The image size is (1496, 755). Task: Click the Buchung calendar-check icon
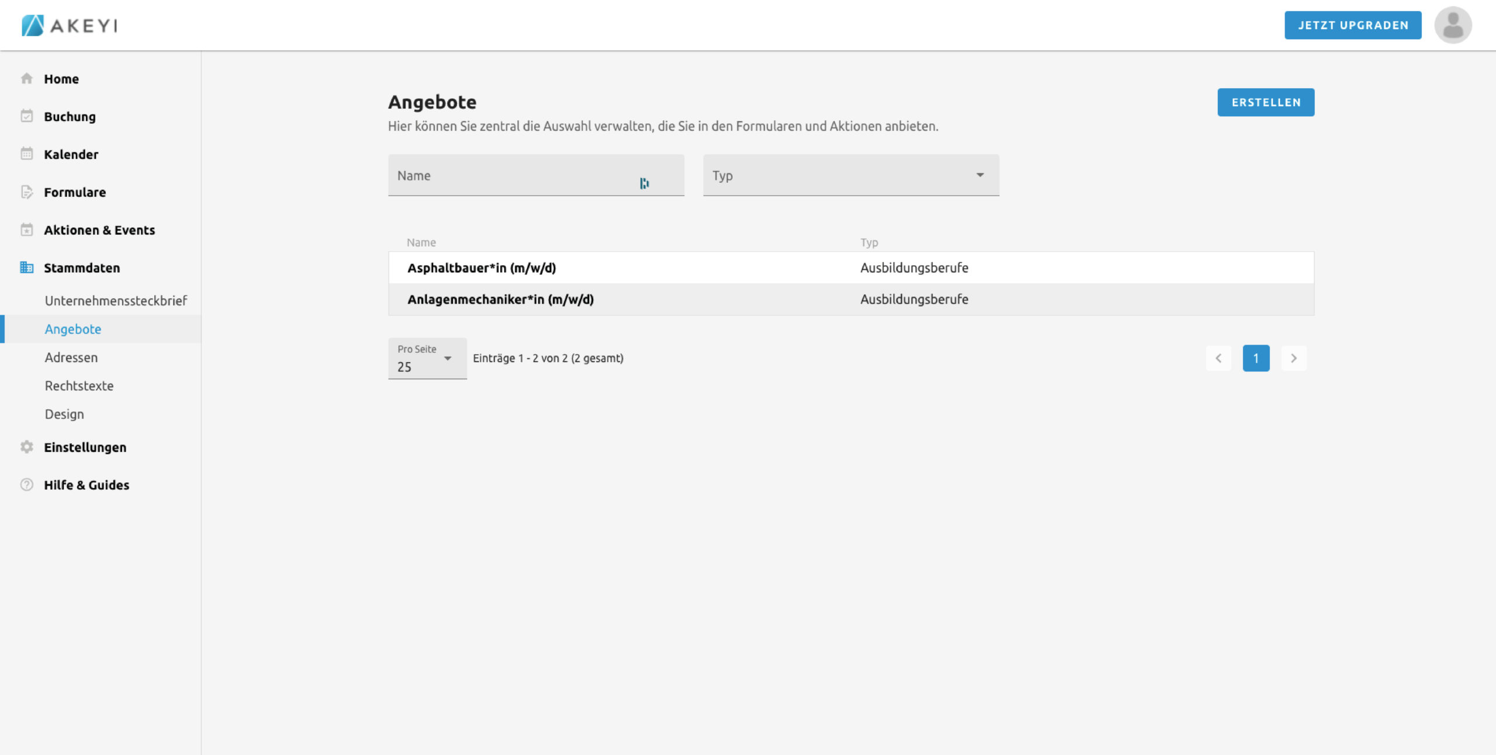point(27,116)
